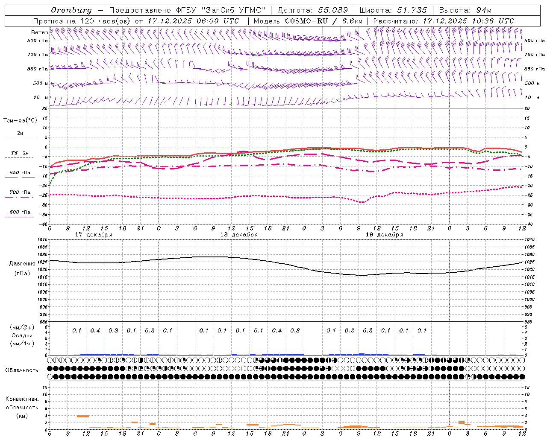Click the Ветер wind panel label

(39, 32)
